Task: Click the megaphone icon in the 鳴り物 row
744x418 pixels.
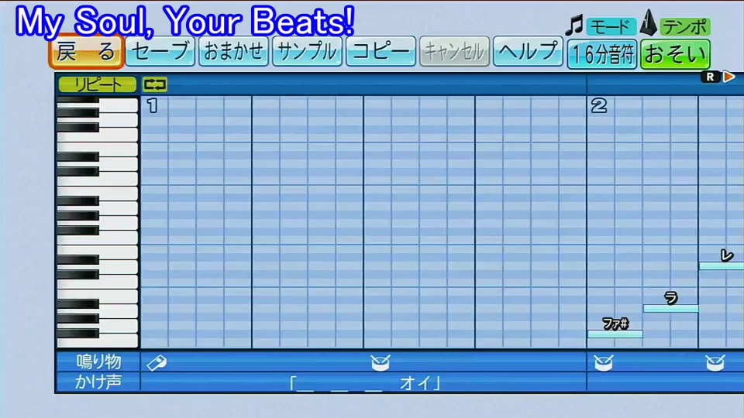Action: coord(157,362)
